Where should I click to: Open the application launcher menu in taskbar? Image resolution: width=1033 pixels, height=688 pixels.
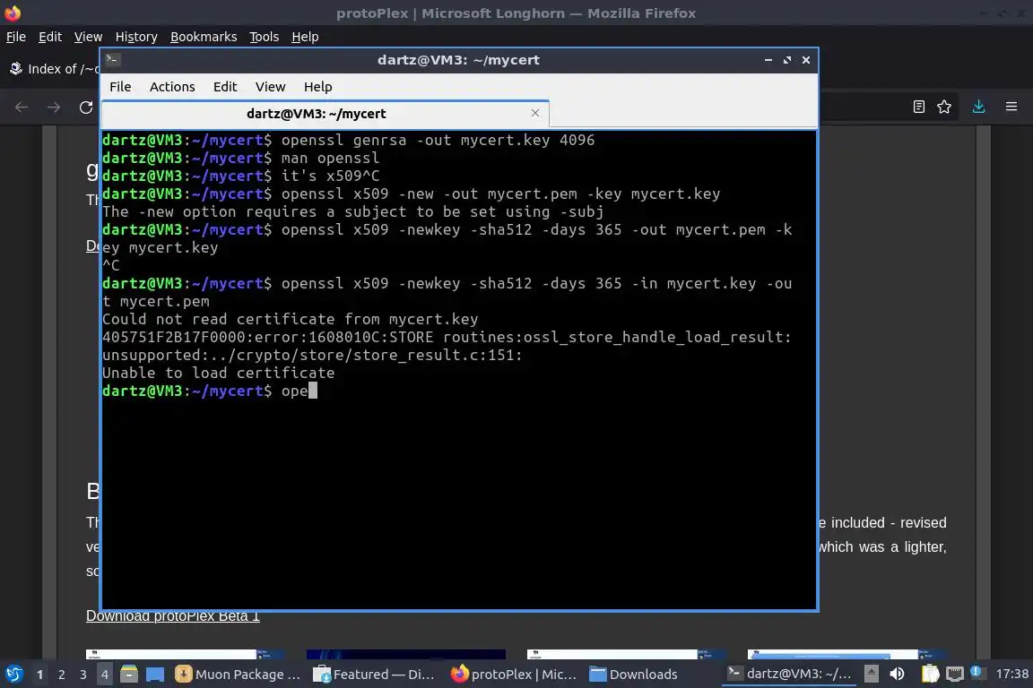coord(13,675)
